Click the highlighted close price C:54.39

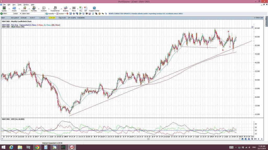click(52, 18)
